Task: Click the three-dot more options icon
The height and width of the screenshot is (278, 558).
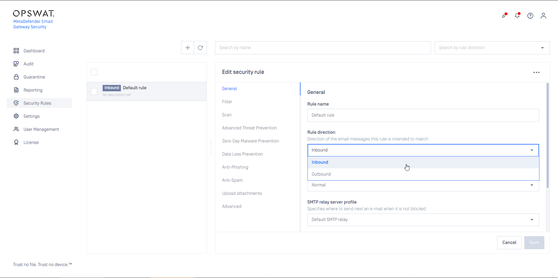Action: tap(536, 72)
